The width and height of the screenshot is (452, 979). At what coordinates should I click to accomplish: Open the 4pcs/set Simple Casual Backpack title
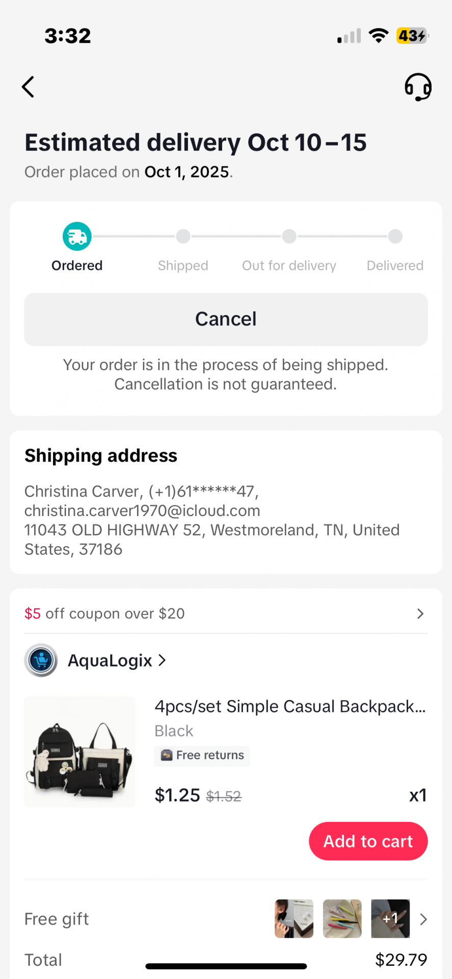[x=290, y=707]
